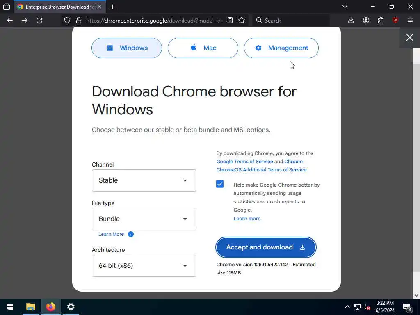Select the Enterprise Browser Download tab
The height and width of the screenshot is (315, 420).
(60, 7)
